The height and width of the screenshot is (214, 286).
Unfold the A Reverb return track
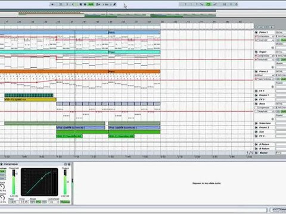[x=256, y=144]
